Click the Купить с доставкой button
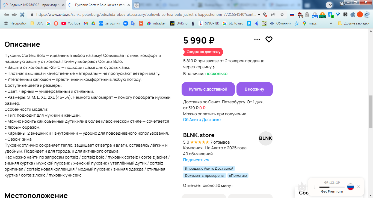This screenshot has width=373, height=198. tap(208, 89)
